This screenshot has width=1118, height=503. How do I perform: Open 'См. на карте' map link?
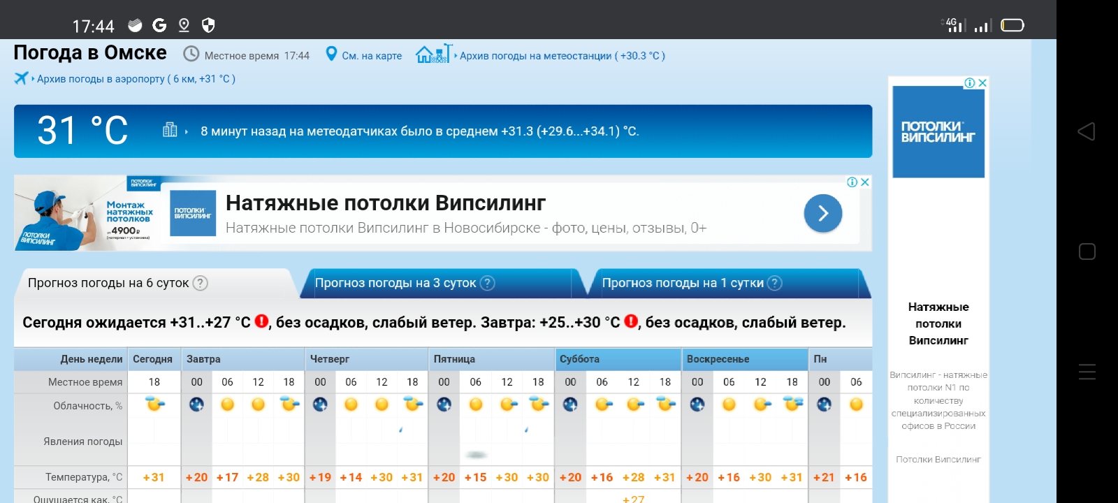(x=372, y=56)
